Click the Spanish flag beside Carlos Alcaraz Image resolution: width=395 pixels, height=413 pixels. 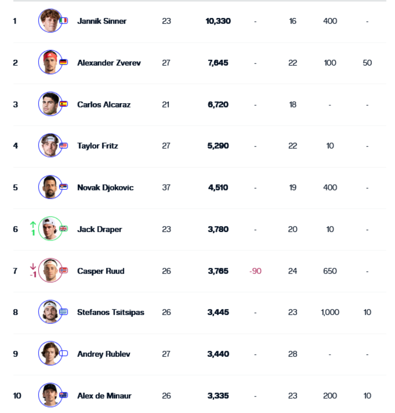click(63, 104)
